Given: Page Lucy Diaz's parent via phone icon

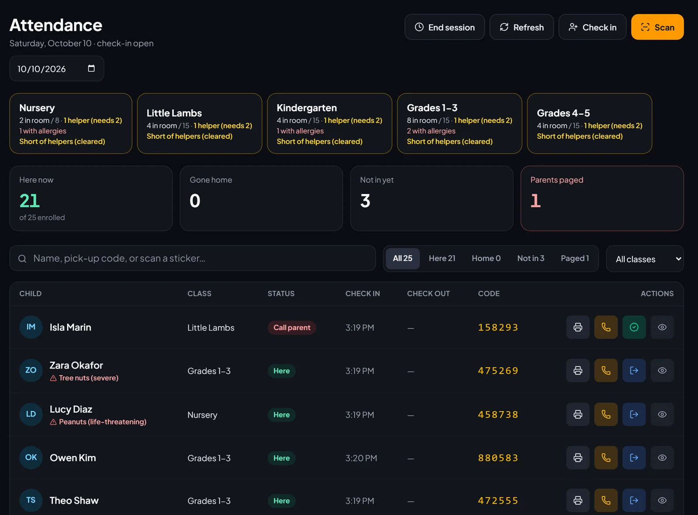Looking at the screenshot, I should tap(606, 414).
